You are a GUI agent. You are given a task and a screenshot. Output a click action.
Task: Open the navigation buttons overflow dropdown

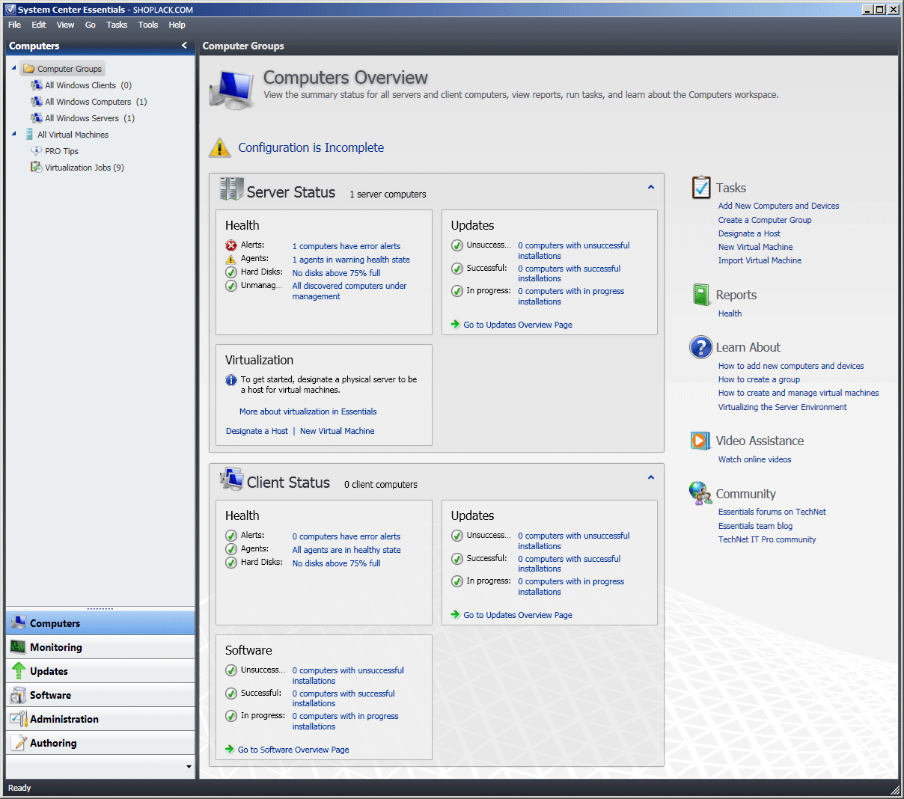pyautogui.click(x=189, y=767)
